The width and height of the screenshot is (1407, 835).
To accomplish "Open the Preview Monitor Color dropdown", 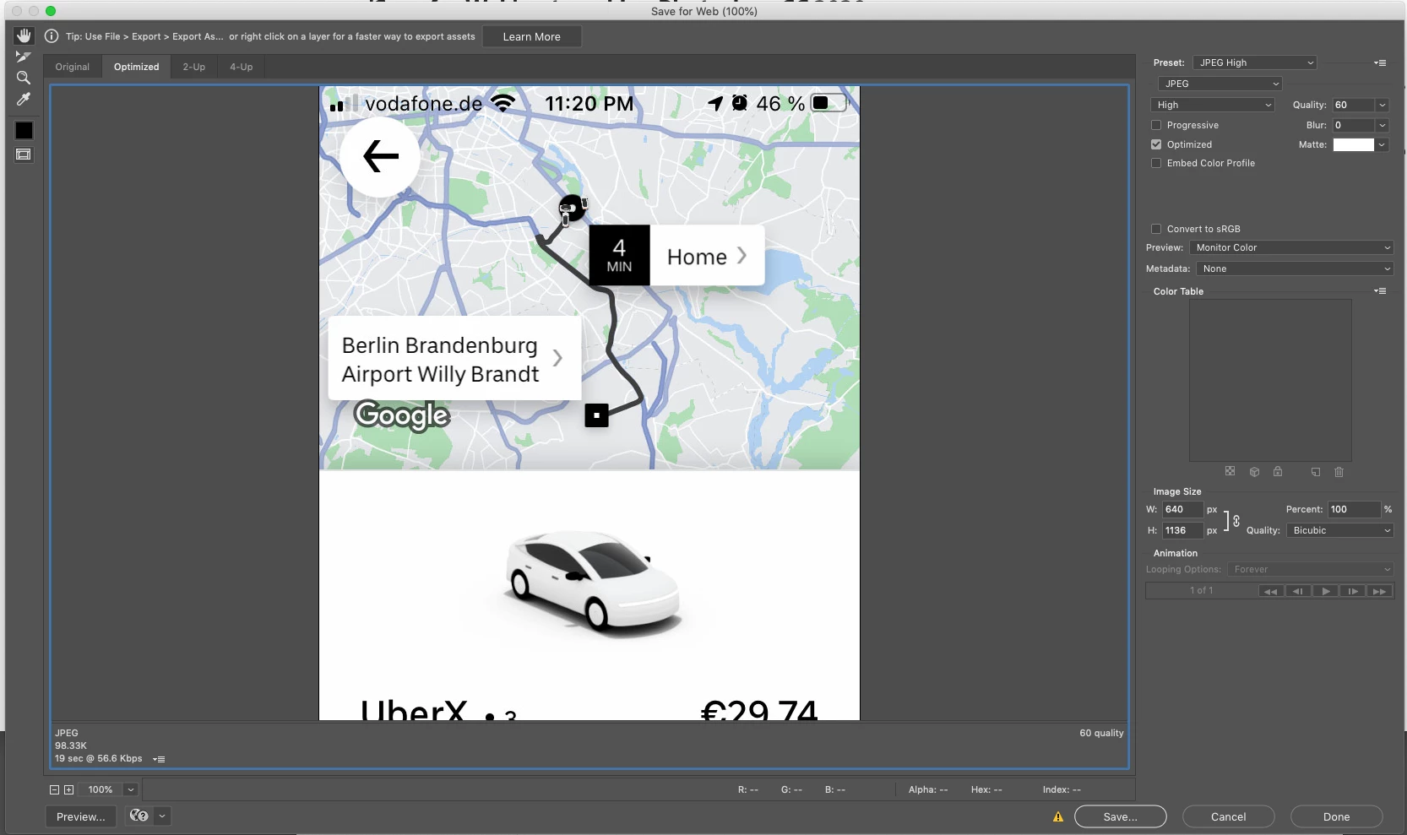I will tap(1291, 247).
